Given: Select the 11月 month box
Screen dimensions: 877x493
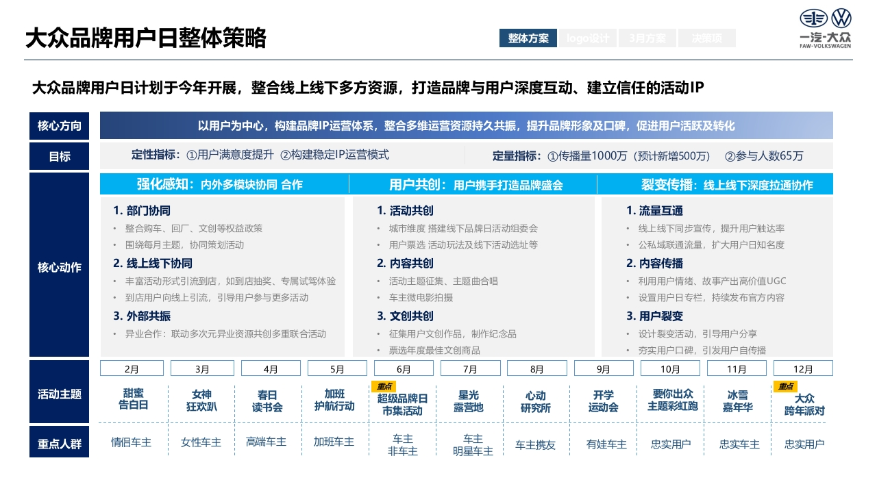Looking at the screenshot, I should 737,368.
